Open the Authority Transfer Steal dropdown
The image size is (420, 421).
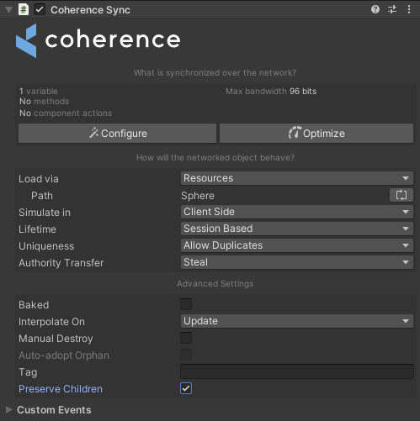pyautogui.click(x=297, y=262)
